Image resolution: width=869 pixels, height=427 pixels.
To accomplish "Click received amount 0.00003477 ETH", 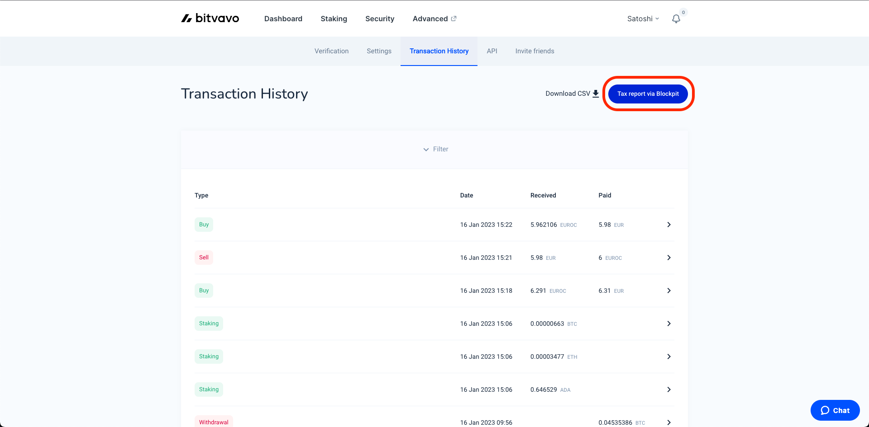I will pos(554,357).
